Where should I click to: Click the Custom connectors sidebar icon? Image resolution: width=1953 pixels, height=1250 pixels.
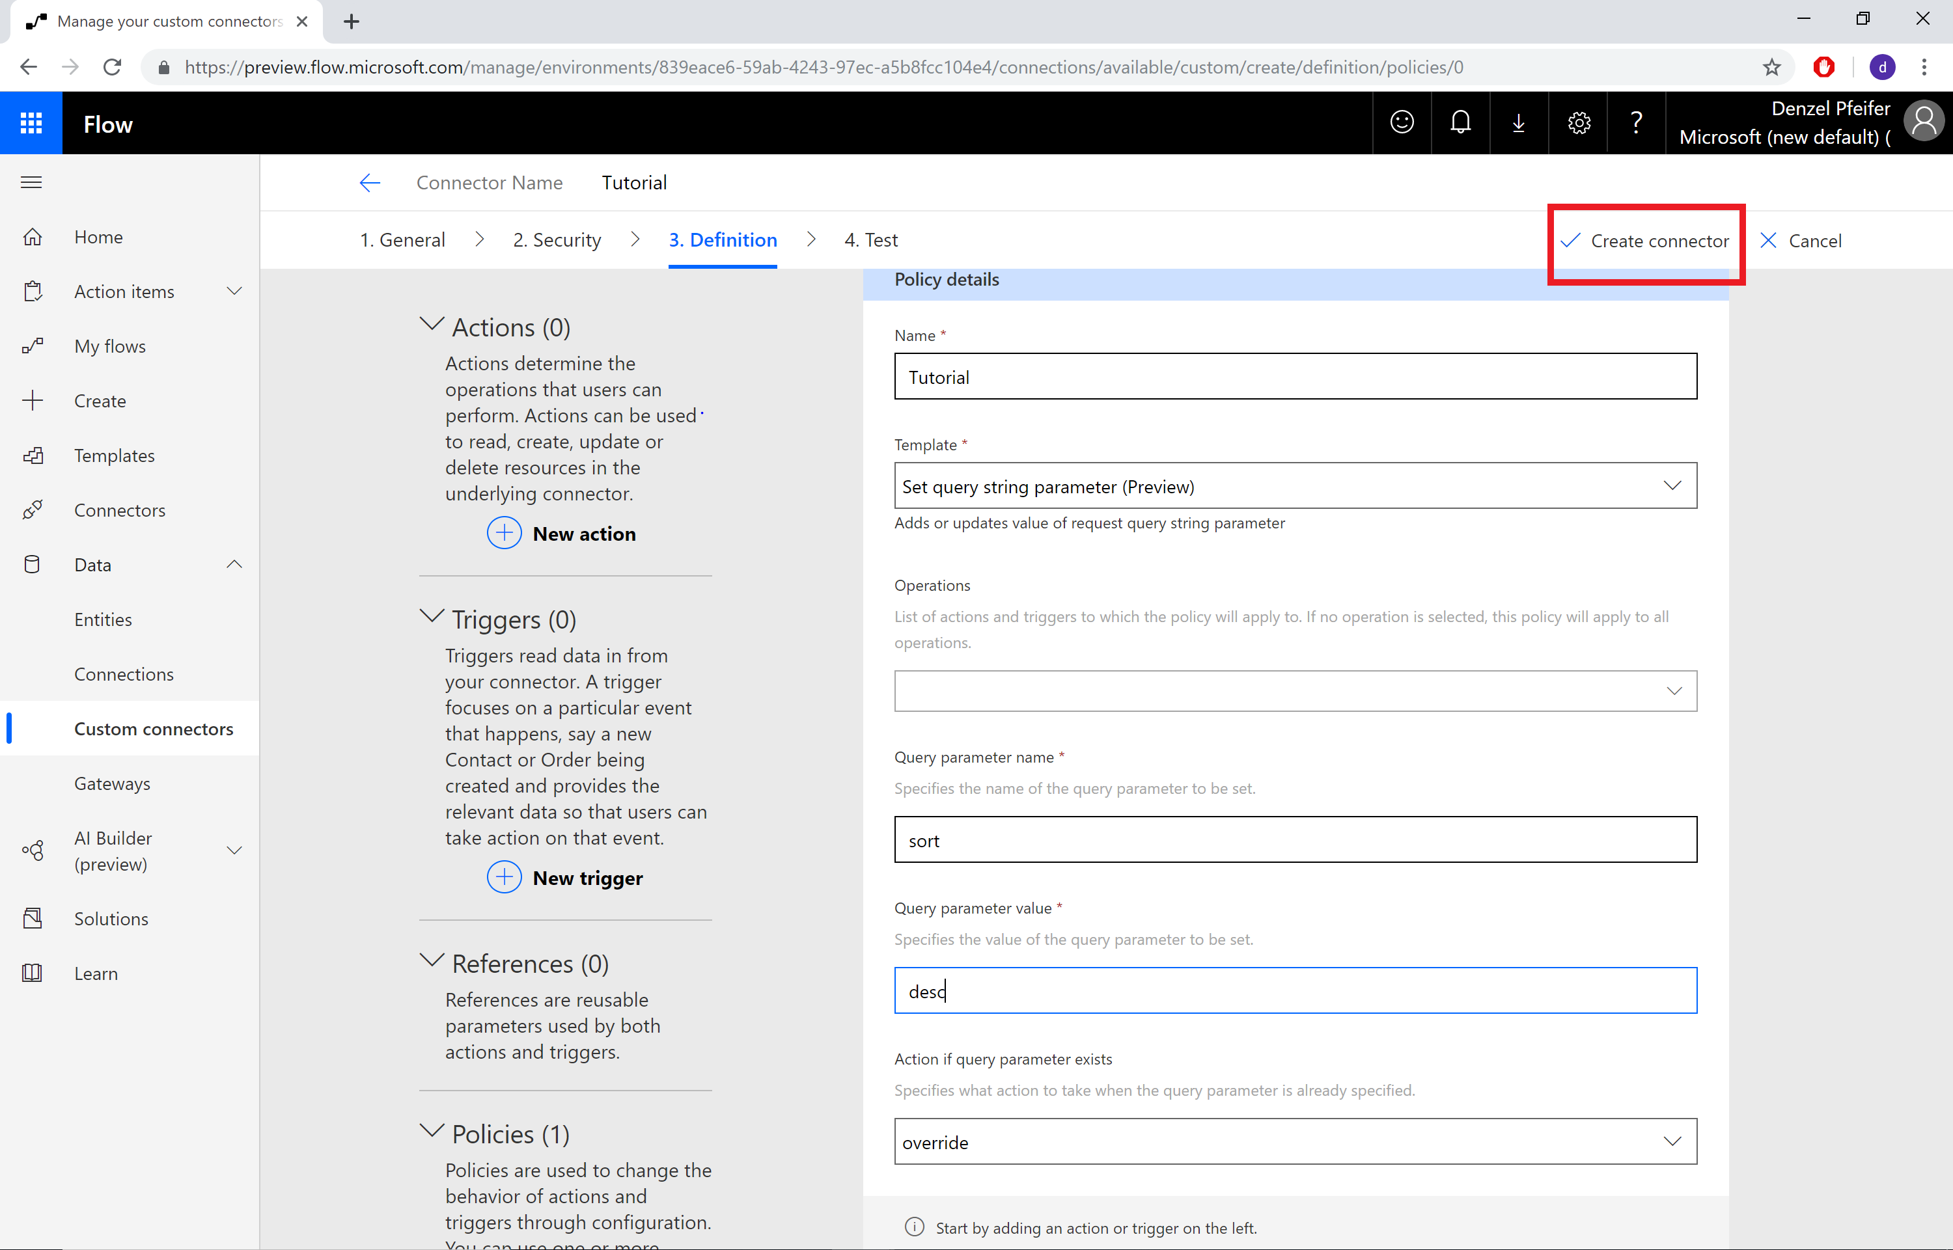154,728
